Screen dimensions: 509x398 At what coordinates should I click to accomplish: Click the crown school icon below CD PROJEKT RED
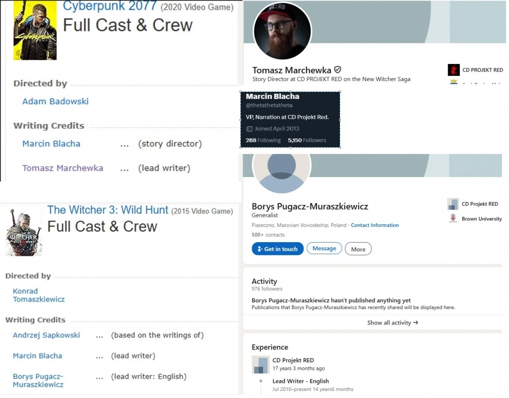[x=454, y=82]
